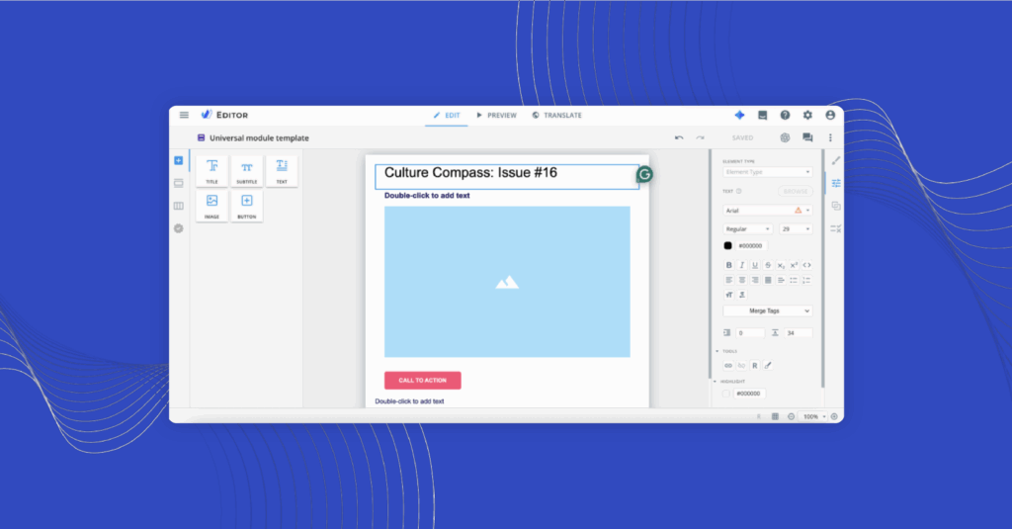
Task: Switch to the Translate tab
Action: [556, 116]
